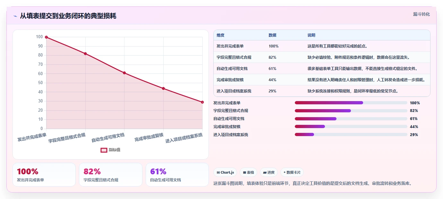Click the card title 从填表提交到业务闭环的典型损耗
The height and width of the screenshot is (199, 443).
tap(68, 16)
